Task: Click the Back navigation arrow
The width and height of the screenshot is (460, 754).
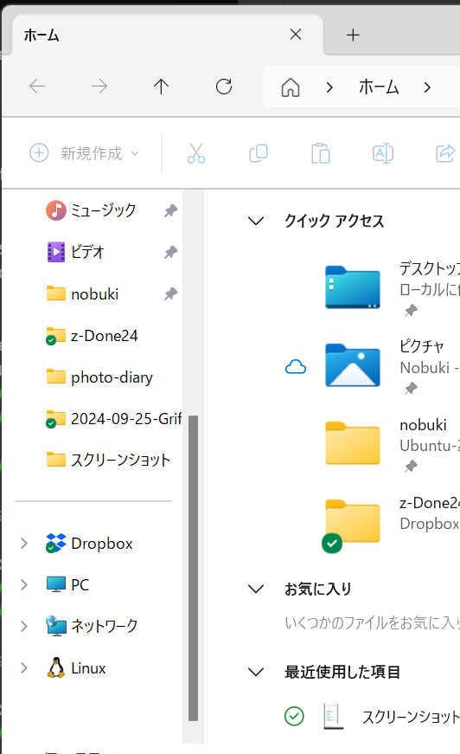Action: click(37, 87)
